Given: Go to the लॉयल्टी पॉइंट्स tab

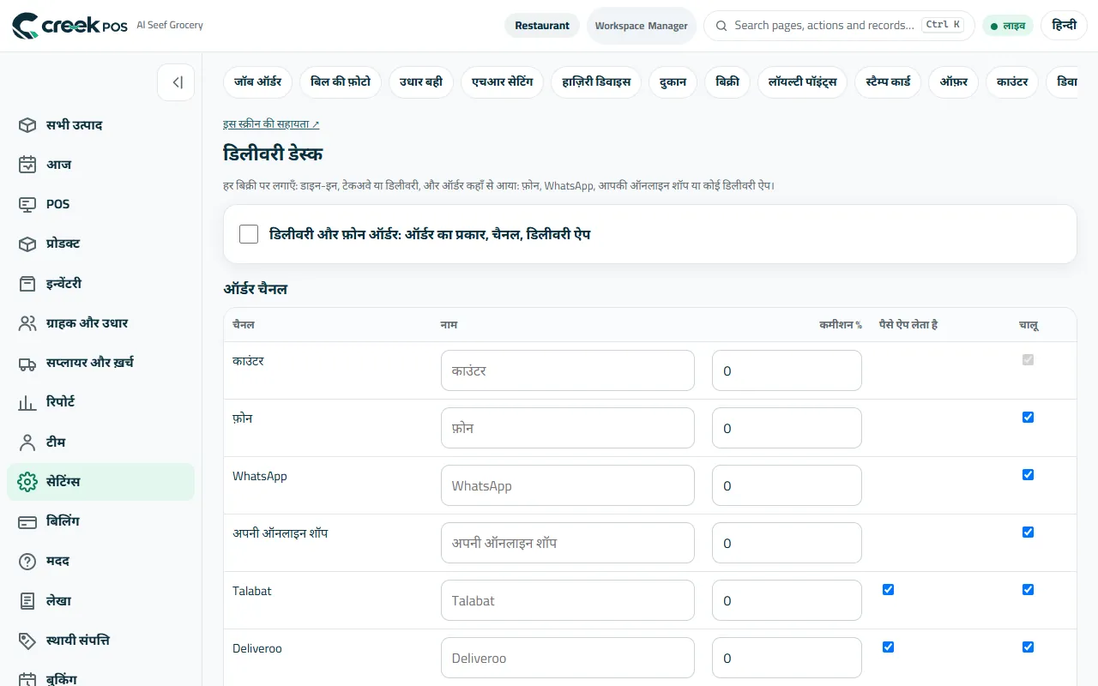Looking at the screenshot, I should tap(802, 82).
